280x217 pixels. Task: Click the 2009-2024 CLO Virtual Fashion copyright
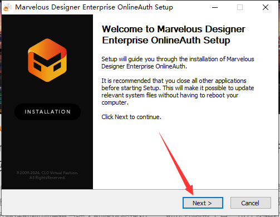(47, 172)
